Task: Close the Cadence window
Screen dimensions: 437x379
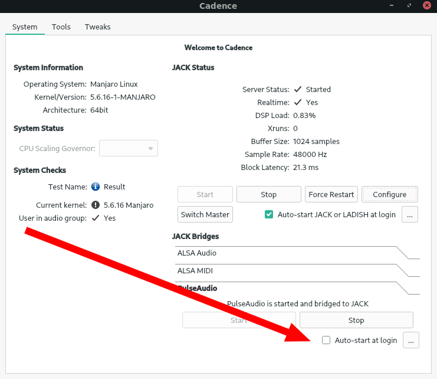Action: [x=427, y=5]
